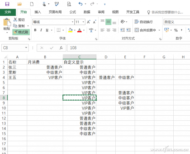
Task: Click the Borders icon
Action: pyautogui.click(x=59, y=30)
